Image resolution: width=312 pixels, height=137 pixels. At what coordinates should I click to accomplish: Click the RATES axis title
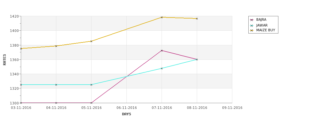click(x=4, y=60)
